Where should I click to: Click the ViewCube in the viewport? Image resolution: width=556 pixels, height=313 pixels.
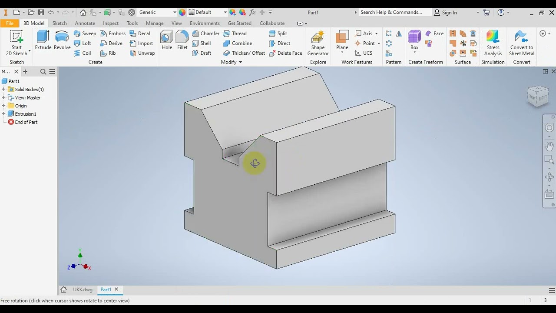[x=538, y=96]
